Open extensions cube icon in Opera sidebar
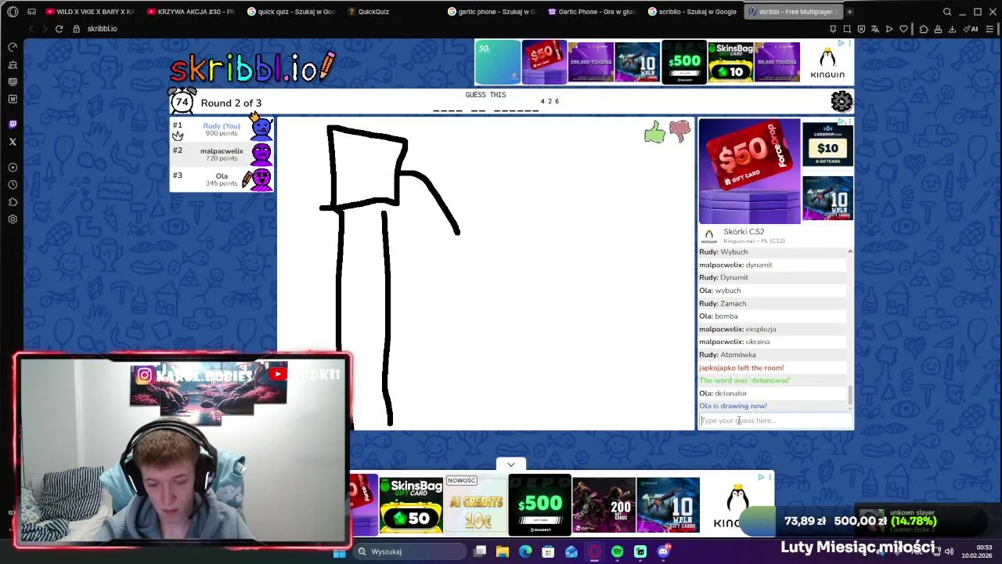The image size is (1002, 564). click(x=13, y=202)
